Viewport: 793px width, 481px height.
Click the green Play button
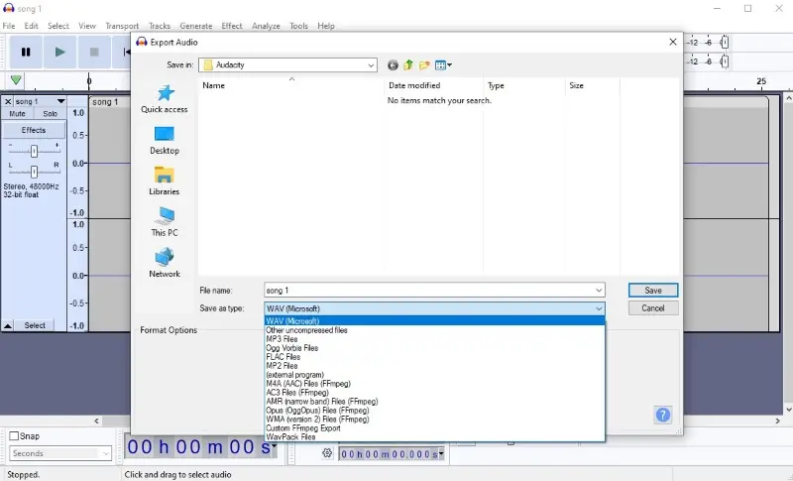(59, 52)
